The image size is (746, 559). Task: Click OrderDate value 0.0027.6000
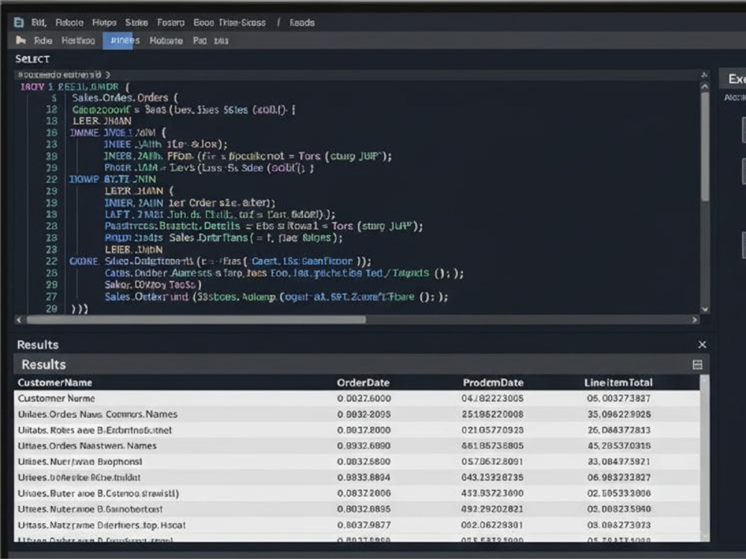coord(364,398)
